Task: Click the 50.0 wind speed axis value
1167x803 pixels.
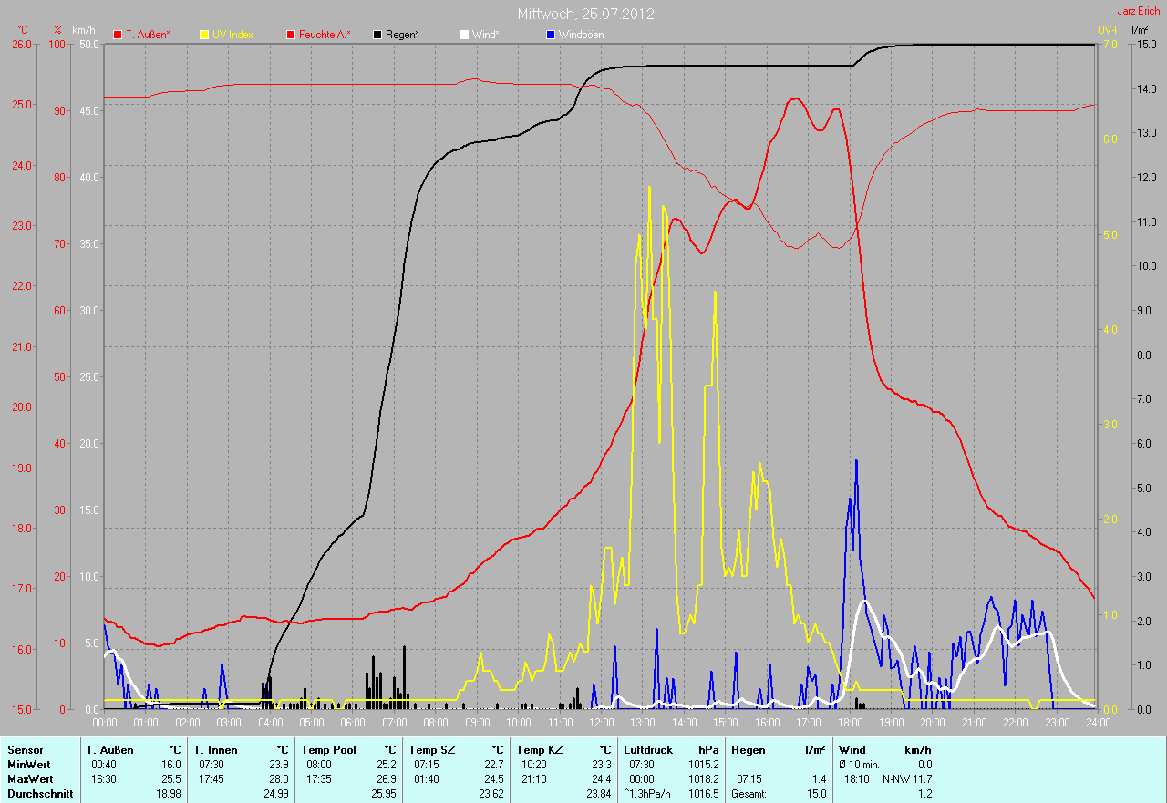Action: [x=89, y=45]
